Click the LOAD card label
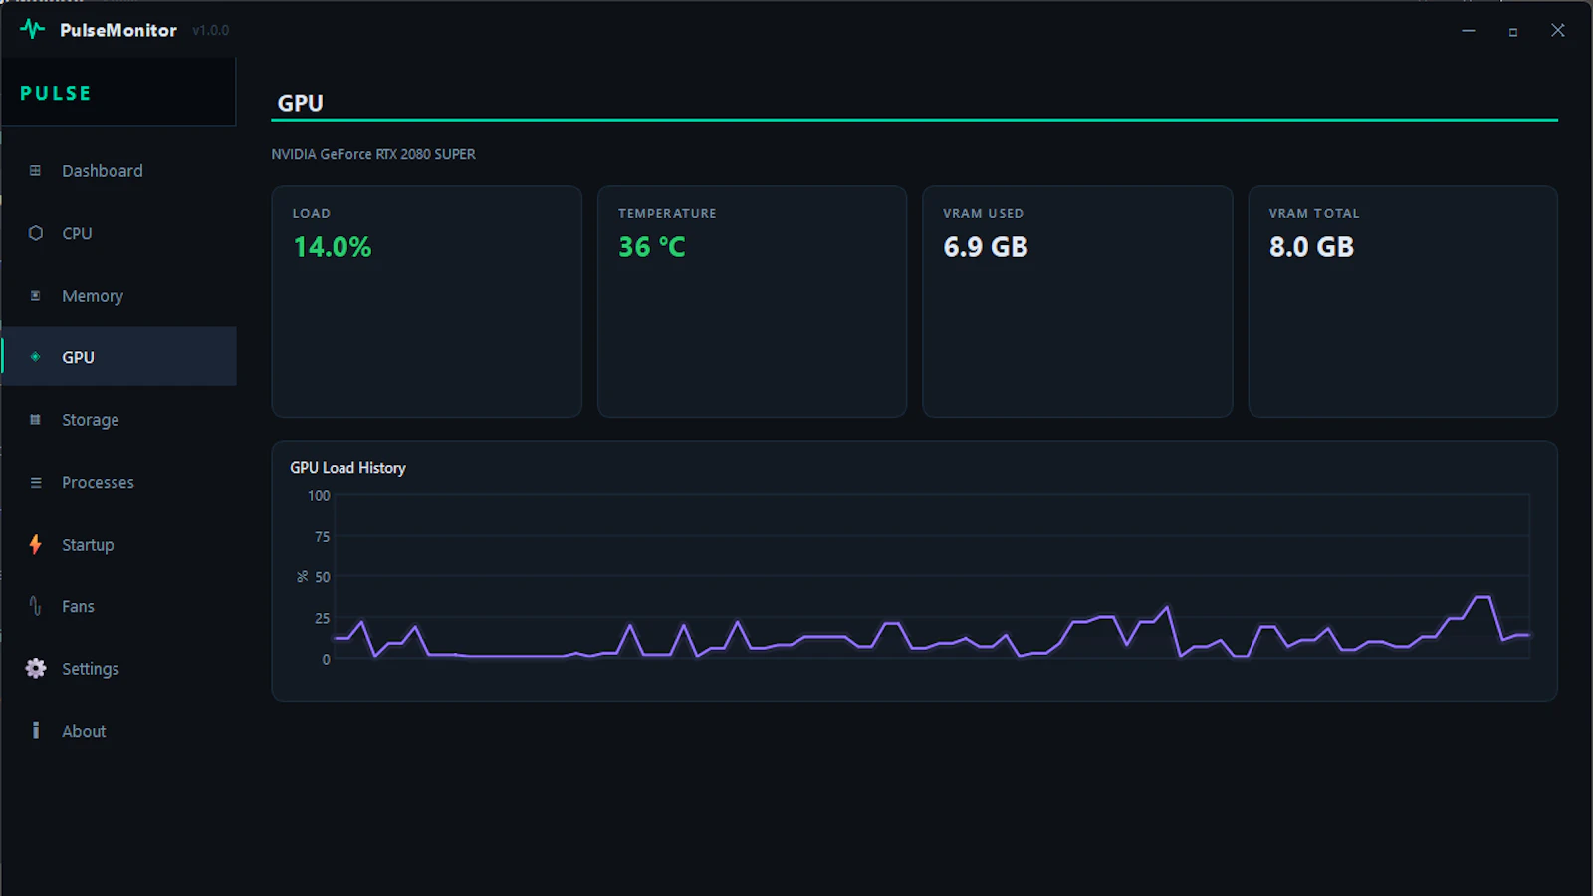The height and width of the screenshot is (896, 1593). pyautogui.click(x=311, y=213)
